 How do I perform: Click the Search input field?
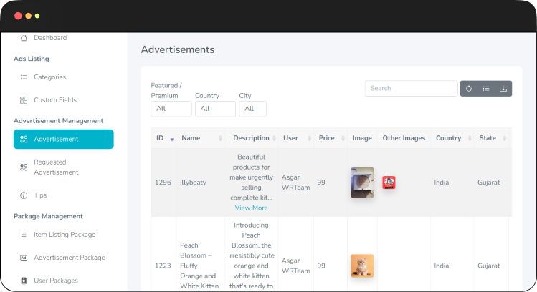(412, 89)
